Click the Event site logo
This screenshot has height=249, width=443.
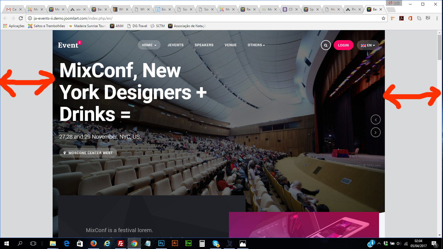69,45
